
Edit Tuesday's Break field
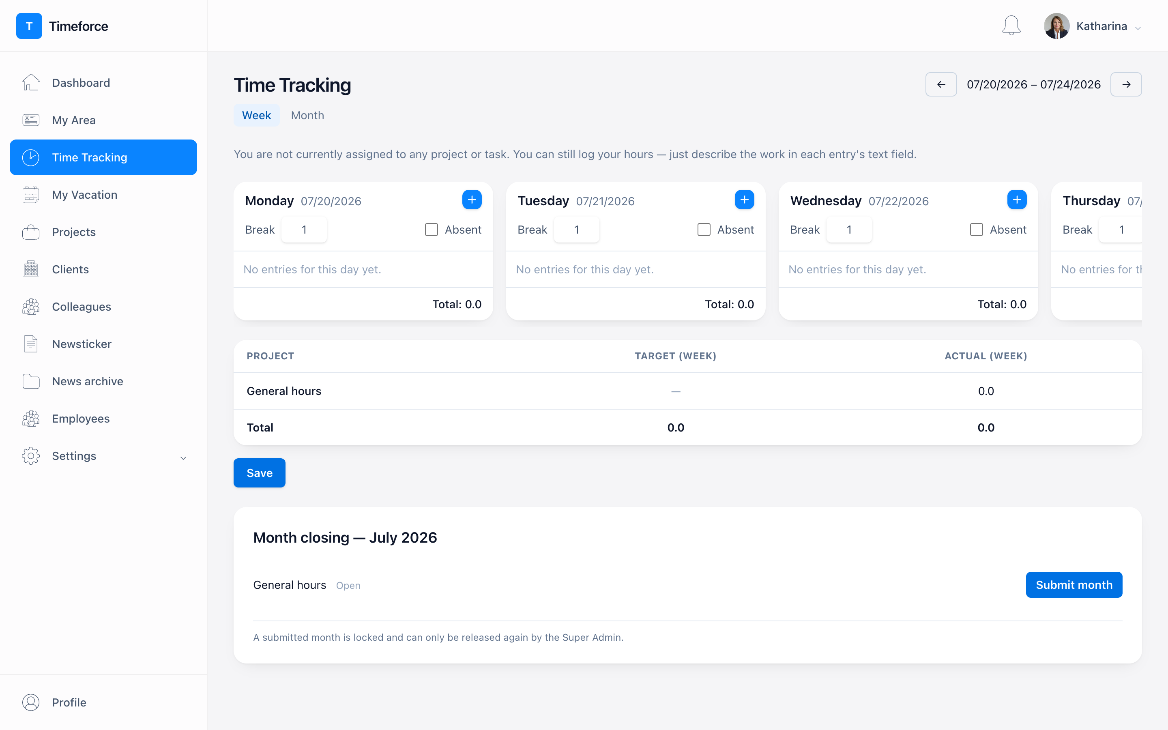pyautogui.click(x=577, y=230)
